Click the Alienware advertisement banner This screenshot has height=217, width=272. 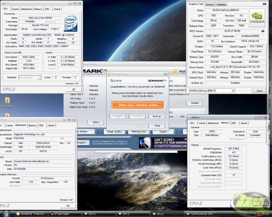(163, 143)
